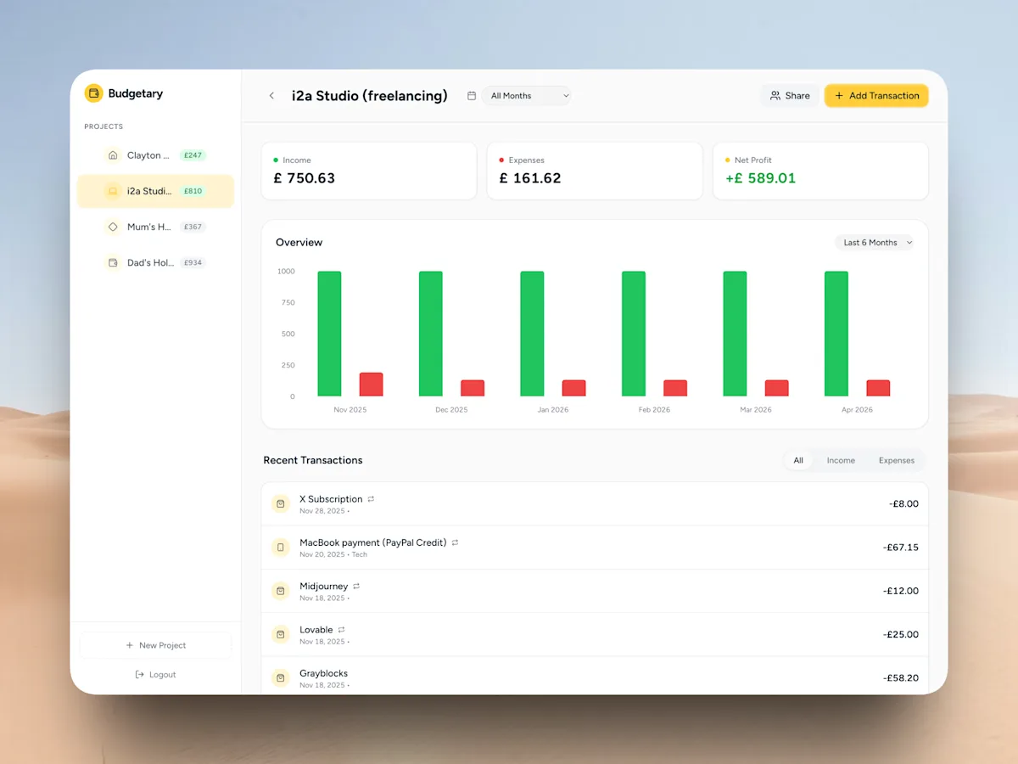Image resolution: width=1018 pixels, height=764 pixels.
Task: Create a New Project from the sidebar
Action: (x=155, y=645)
